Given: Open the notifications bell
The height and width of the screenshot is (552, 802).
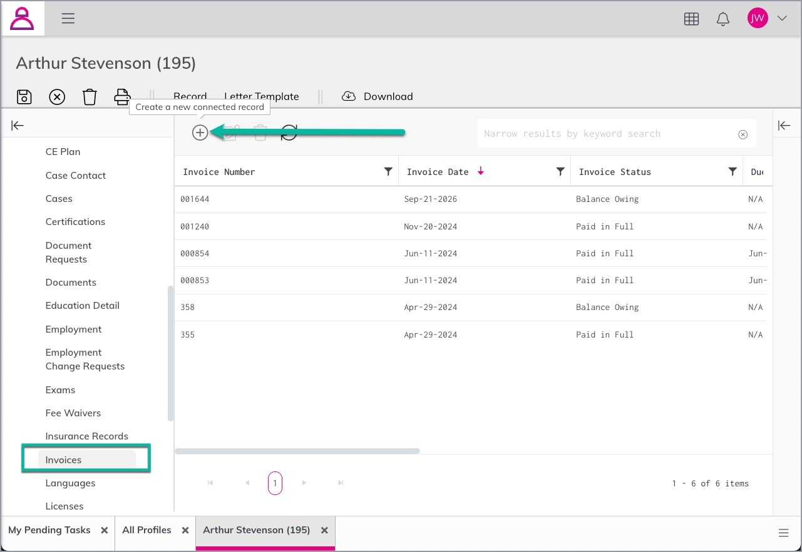Looking at the screenshot, I should coord(723,19).
